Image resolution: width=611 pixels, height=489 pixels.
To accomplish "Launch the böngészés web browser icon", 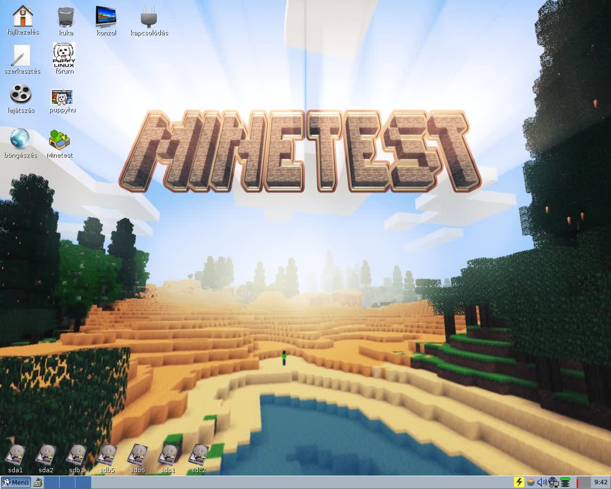I will (21, 139).
